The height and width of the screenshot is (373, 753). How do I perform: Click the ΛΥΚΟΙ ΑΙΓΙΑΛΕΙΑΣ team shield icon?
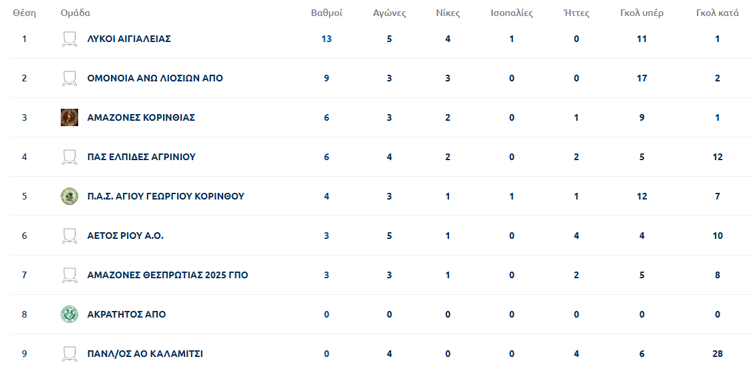[69, 39]
